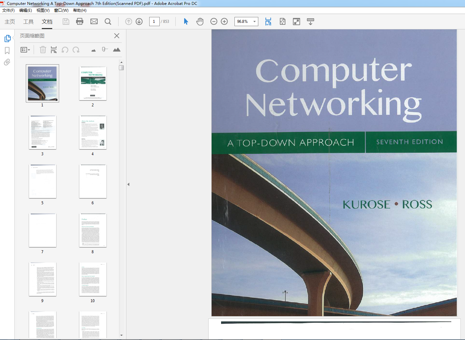Reduce thumbnail size small mountain icon
This screenshot has width=465, height=340.
[x=94, y=50]
